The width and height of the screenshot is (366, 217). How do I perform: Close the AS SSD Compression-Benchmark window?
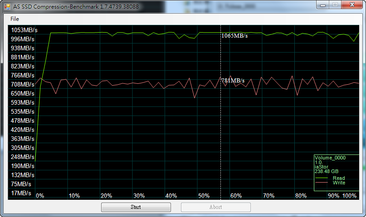click(352, 5)
